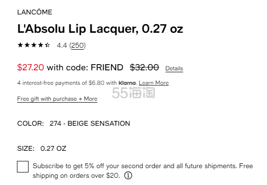Click the 4.4 average rating number
Screen dimensions: 267x185
pos(62,45)
